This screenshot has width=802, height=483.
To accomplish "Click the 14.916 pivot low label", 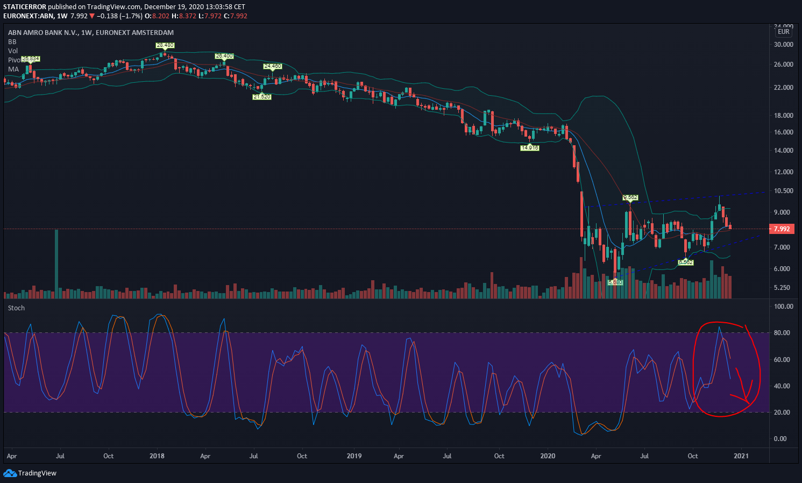I will [x=530, y=147].
